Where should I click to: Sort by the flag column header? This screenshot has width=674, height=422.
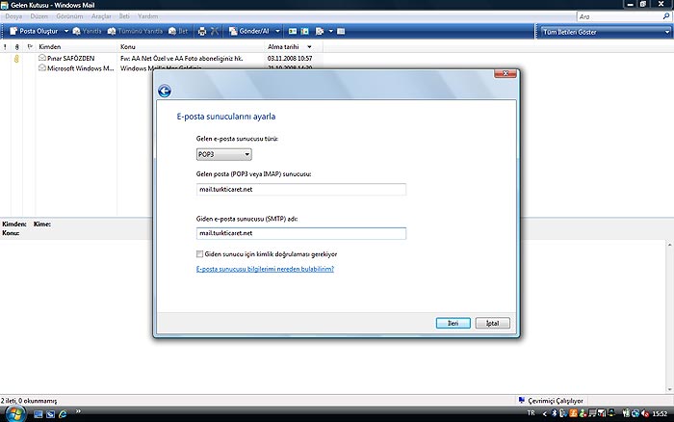click(x=30, y=46)
